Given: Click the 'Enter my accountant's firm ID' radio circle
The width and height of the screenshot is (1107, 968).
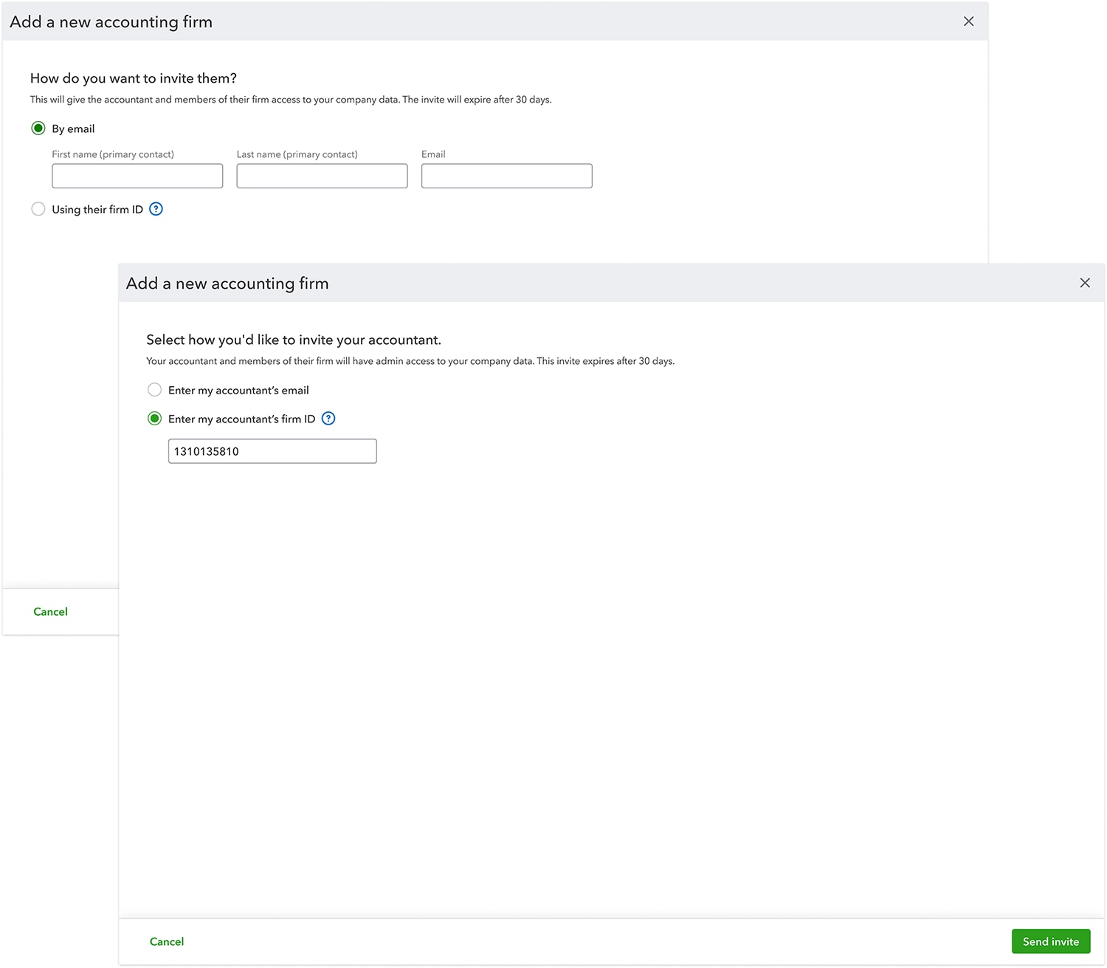Looking at the screenshot, I should 154,419.
